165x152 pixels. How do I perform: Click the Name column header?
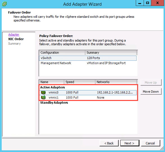[51, 82]
